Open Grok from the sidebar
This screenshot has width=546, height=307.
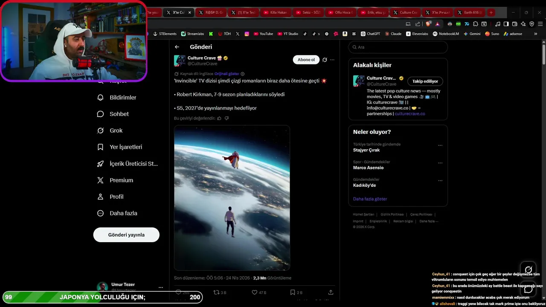click(x=110, y=130)
